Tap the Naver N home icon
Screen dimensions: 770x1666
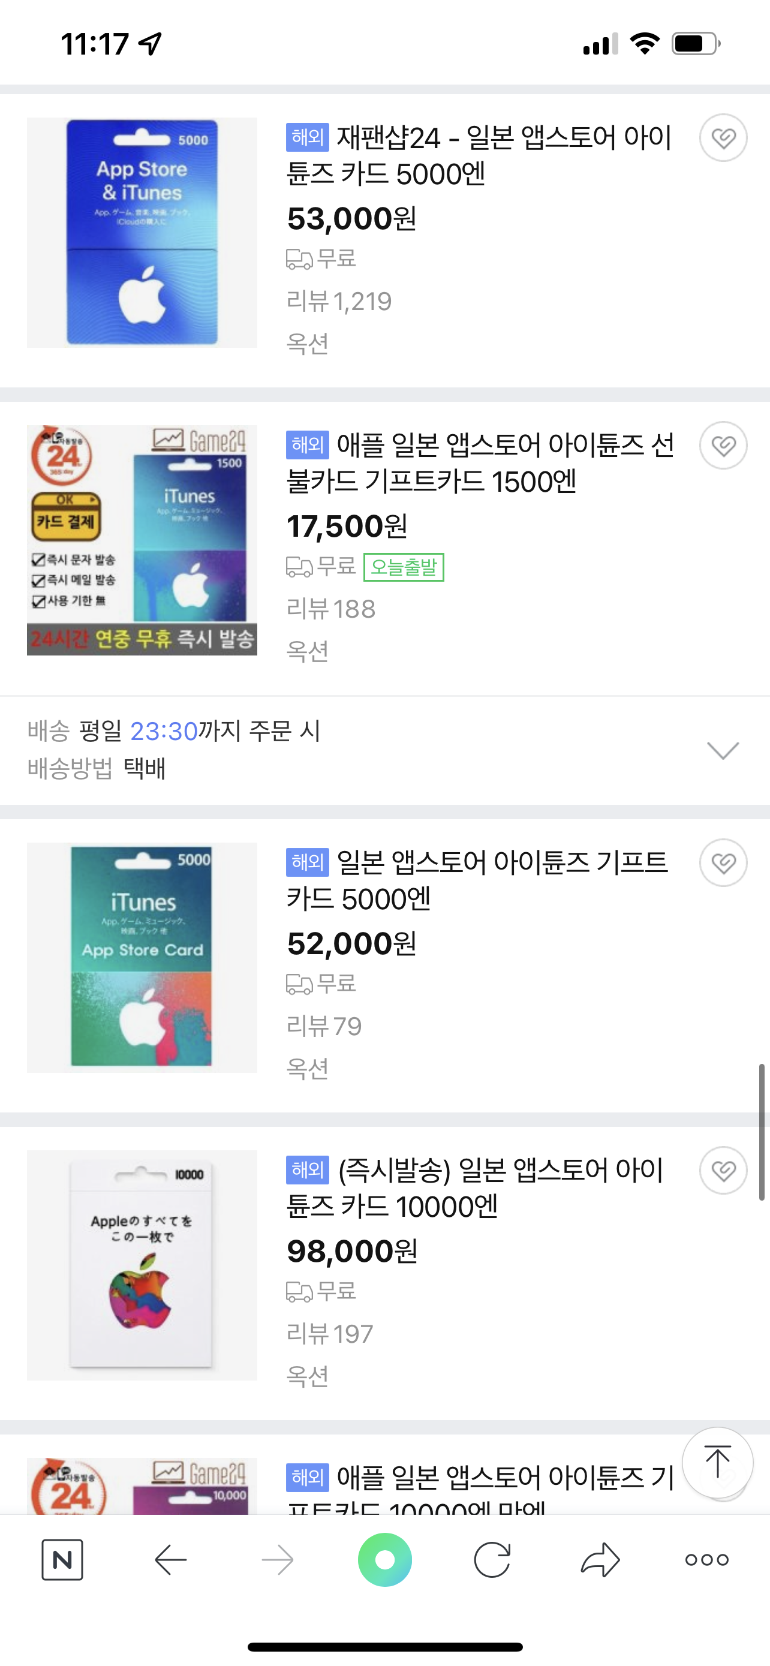coord(62,1560)
